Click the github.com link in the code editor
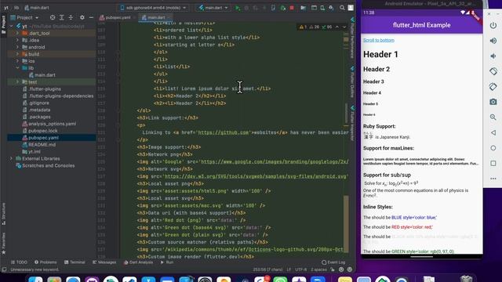502x282 pixels. click(x=224, y=132)
